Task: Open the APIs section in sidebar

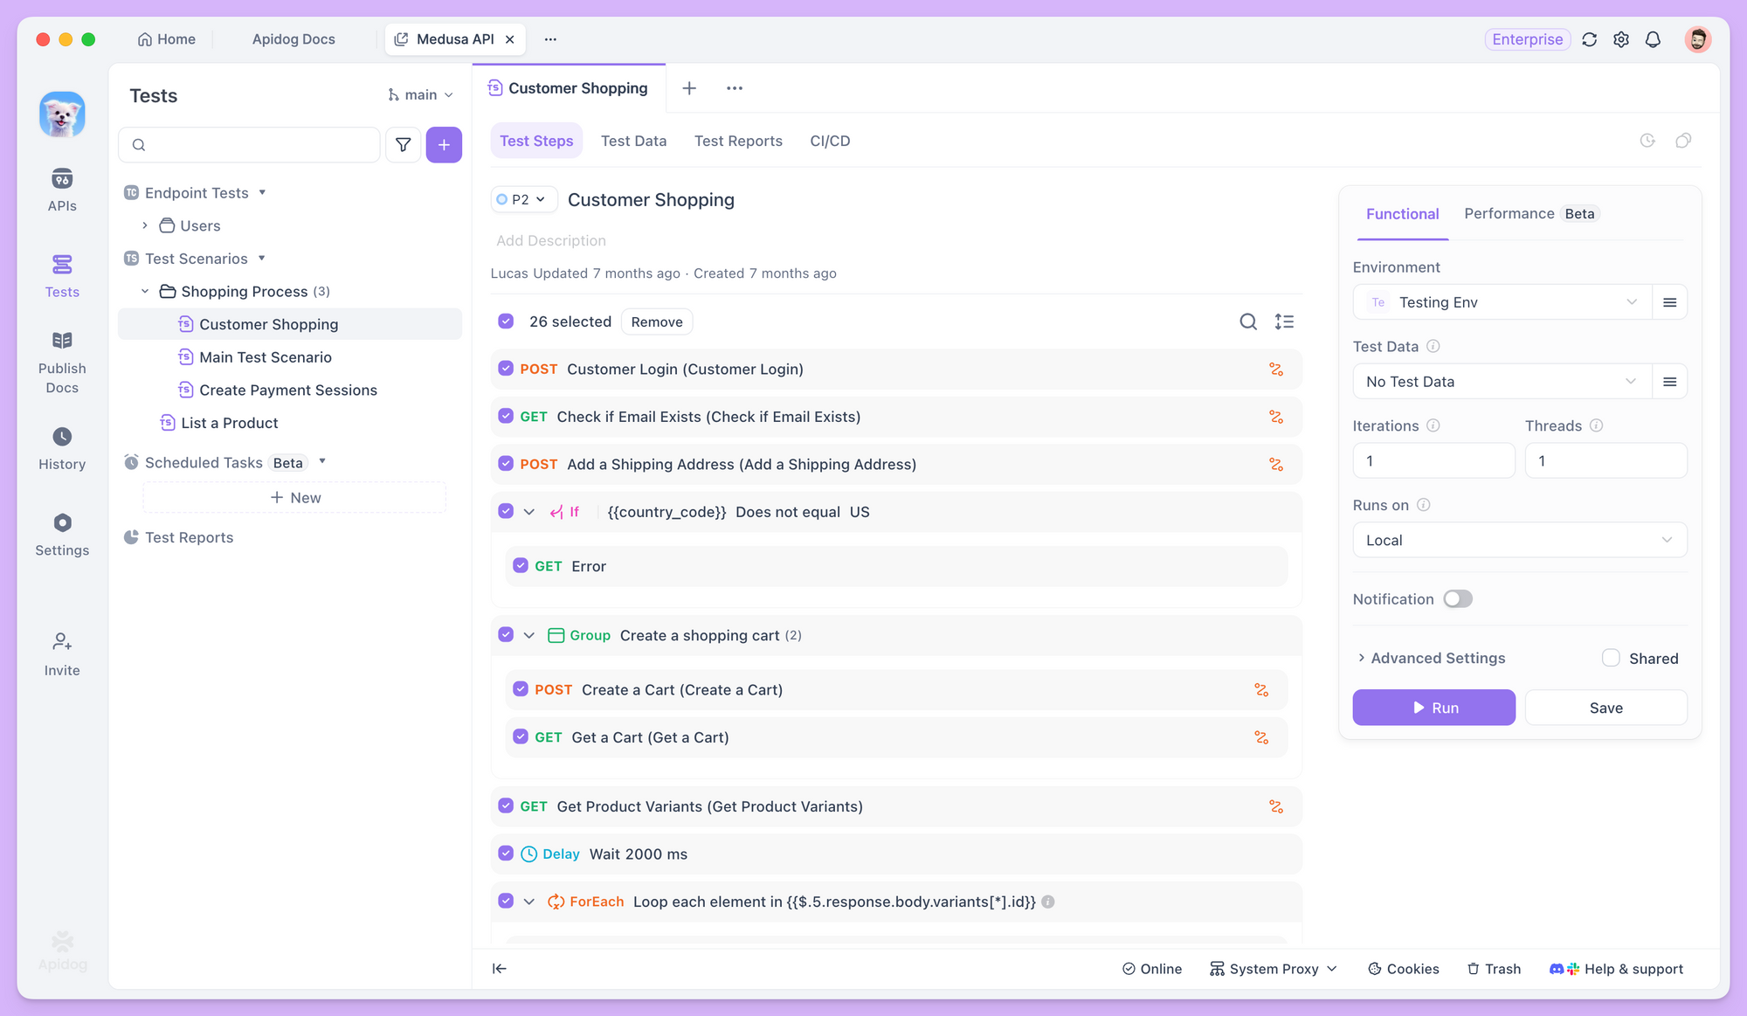Action: click(61, 190)
